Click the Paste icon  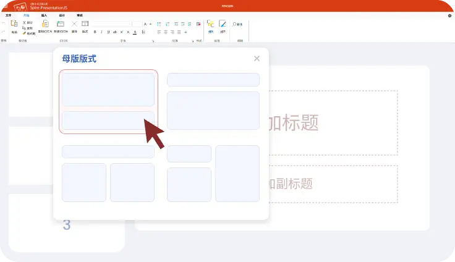pos(14,23)
